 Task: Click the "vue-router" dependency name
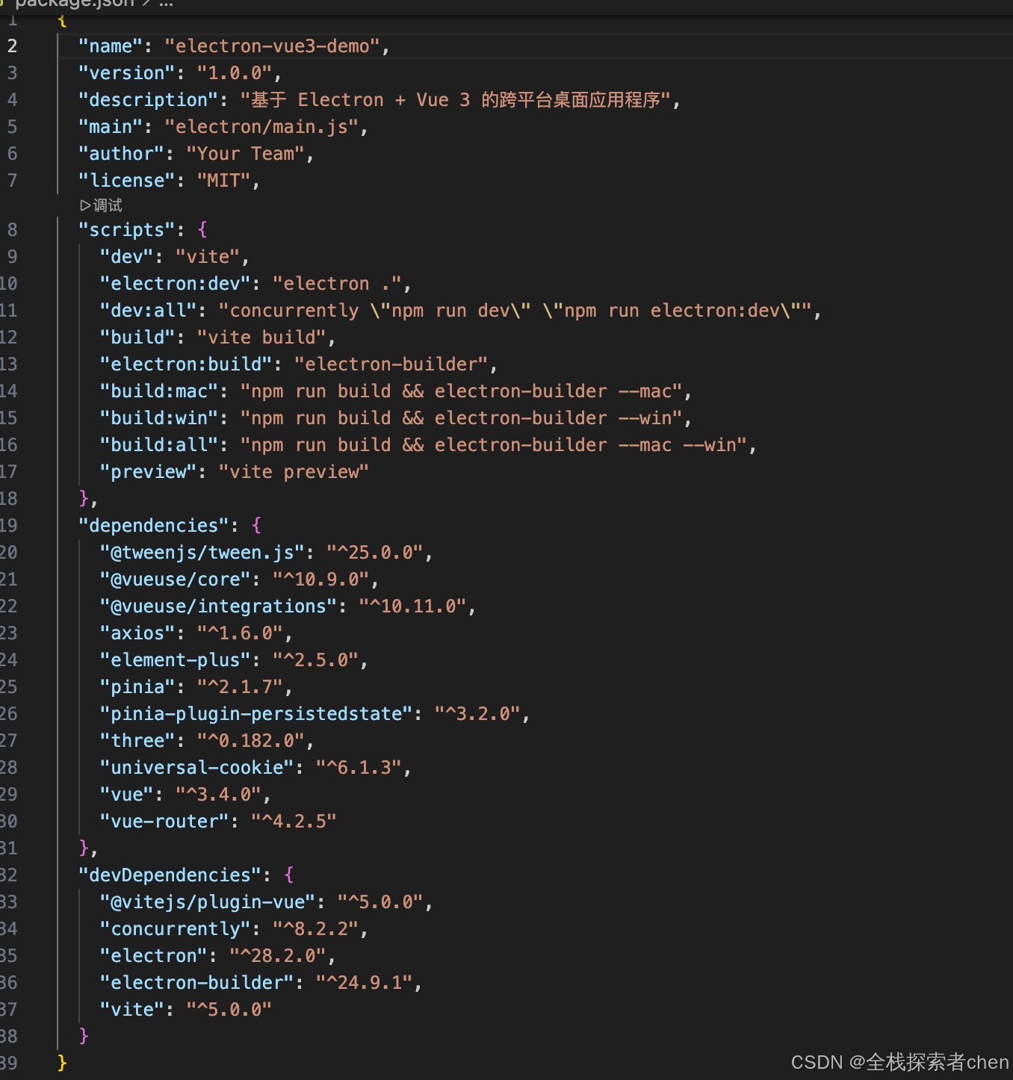click(x=164, y=822)
